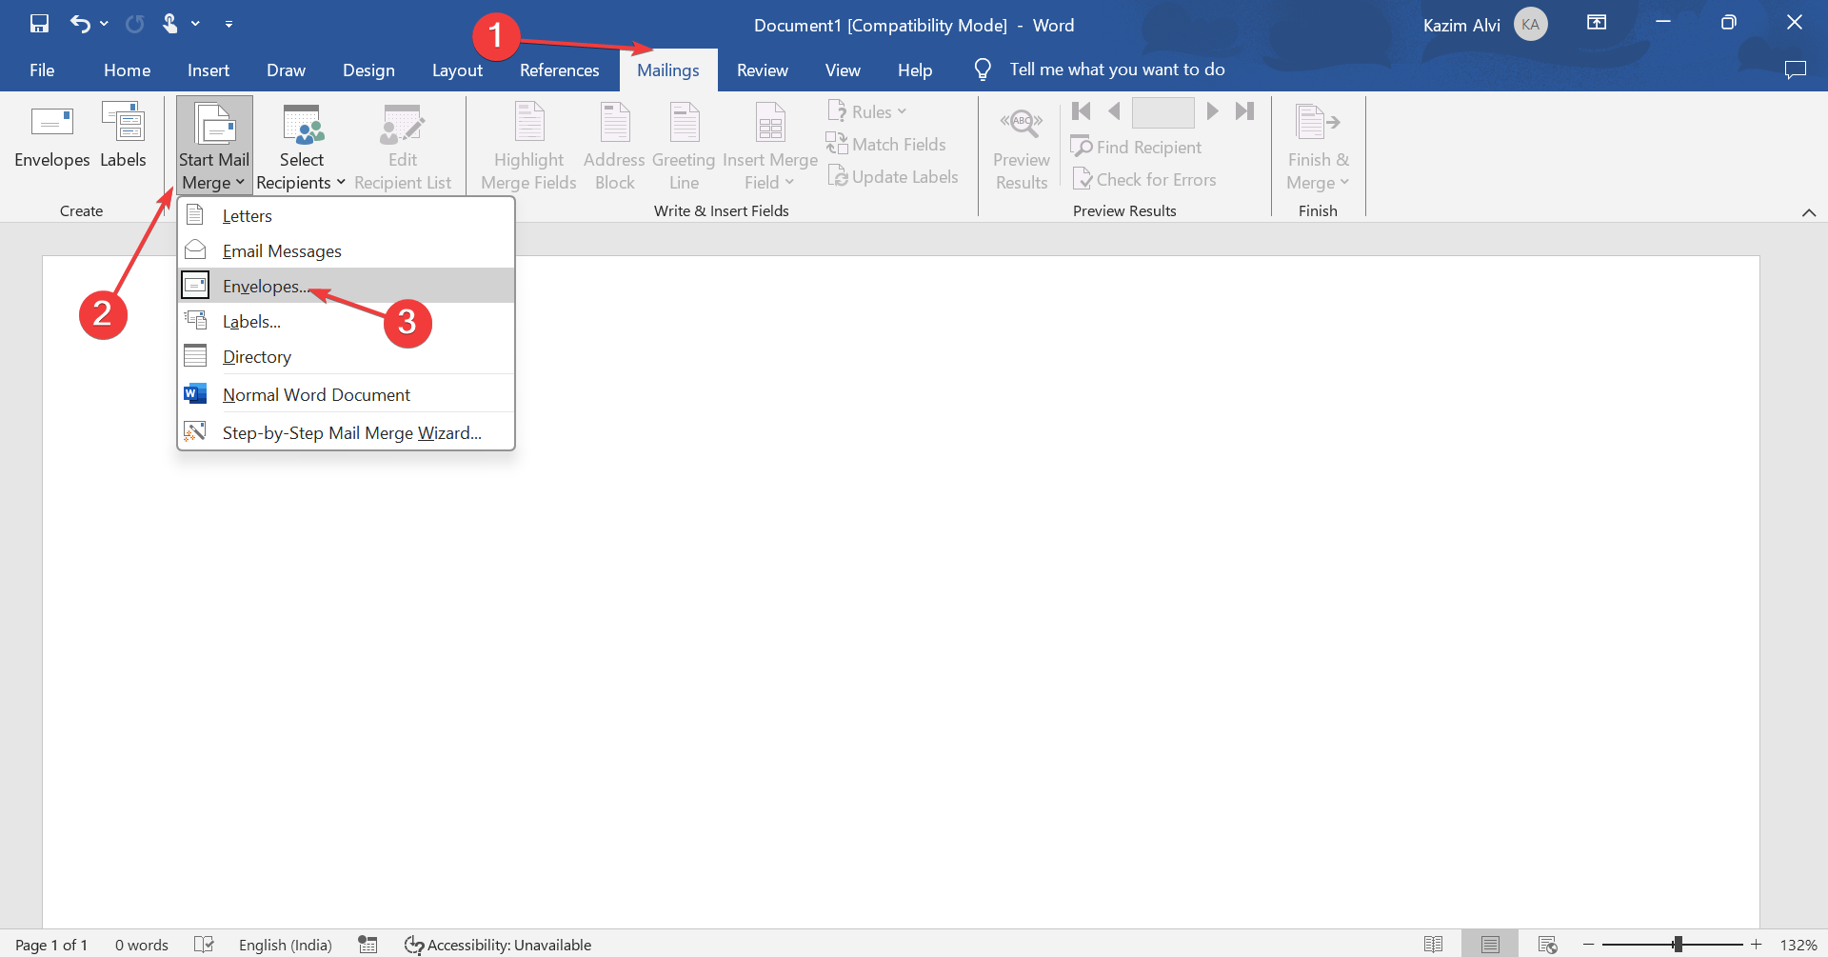Click Find Recipient

point(1136,148)
